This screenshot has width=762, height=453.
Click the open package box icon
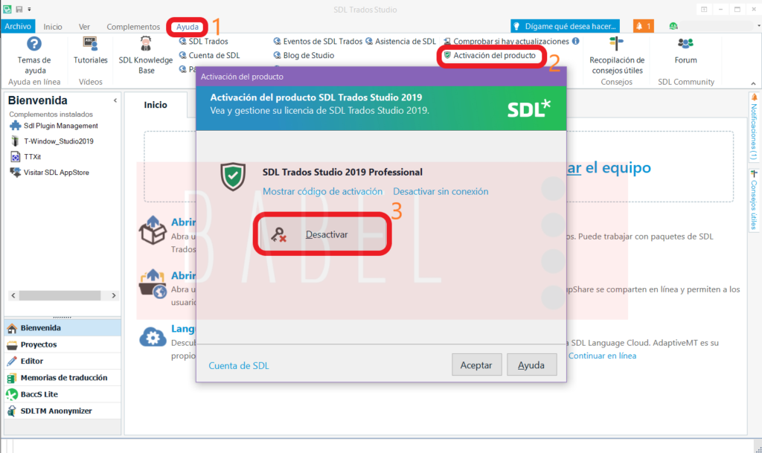153,230
